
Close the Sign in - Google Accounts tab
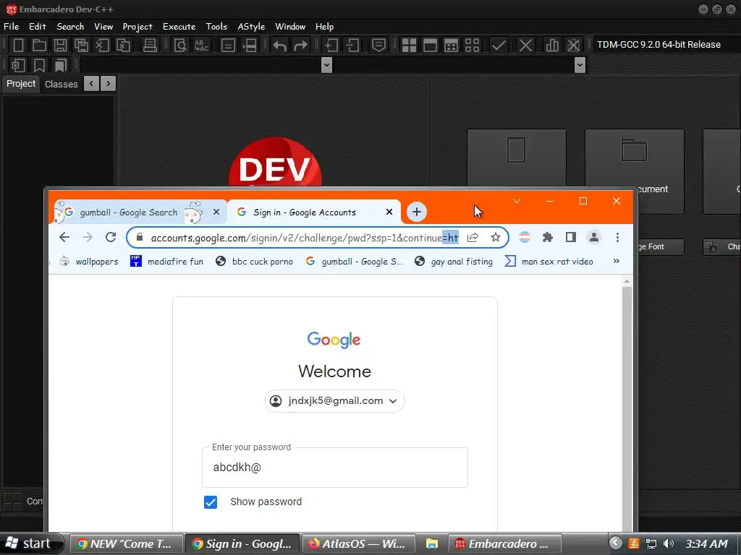[x=389, y=212]
